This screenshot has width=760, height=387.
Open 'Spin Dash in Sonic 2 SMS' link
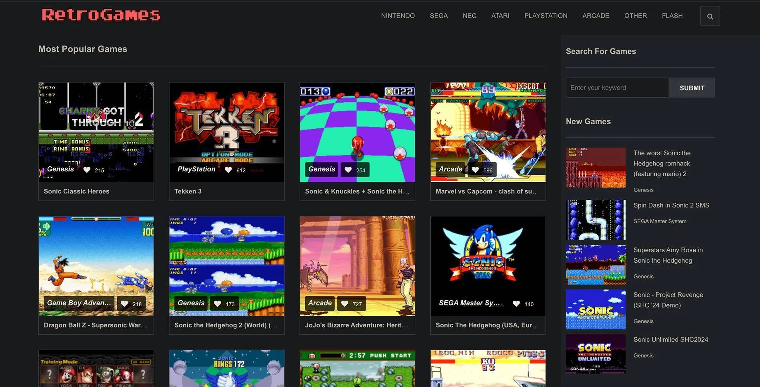coord(671,205)
